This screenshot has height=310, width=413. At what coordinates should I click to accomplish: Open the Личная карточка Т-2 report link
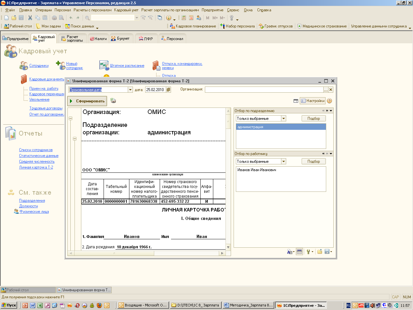pos(36,167)
